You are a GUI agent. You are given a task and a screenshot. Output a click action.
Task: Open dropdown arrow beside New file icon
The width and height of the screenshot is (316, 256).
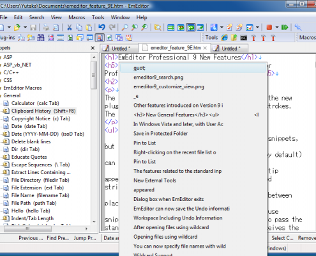click(9, 28)
